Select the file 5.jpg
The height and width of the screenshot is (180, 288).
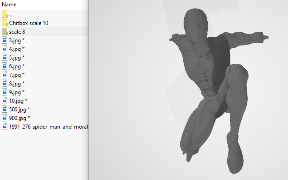(x=17, y=58)
